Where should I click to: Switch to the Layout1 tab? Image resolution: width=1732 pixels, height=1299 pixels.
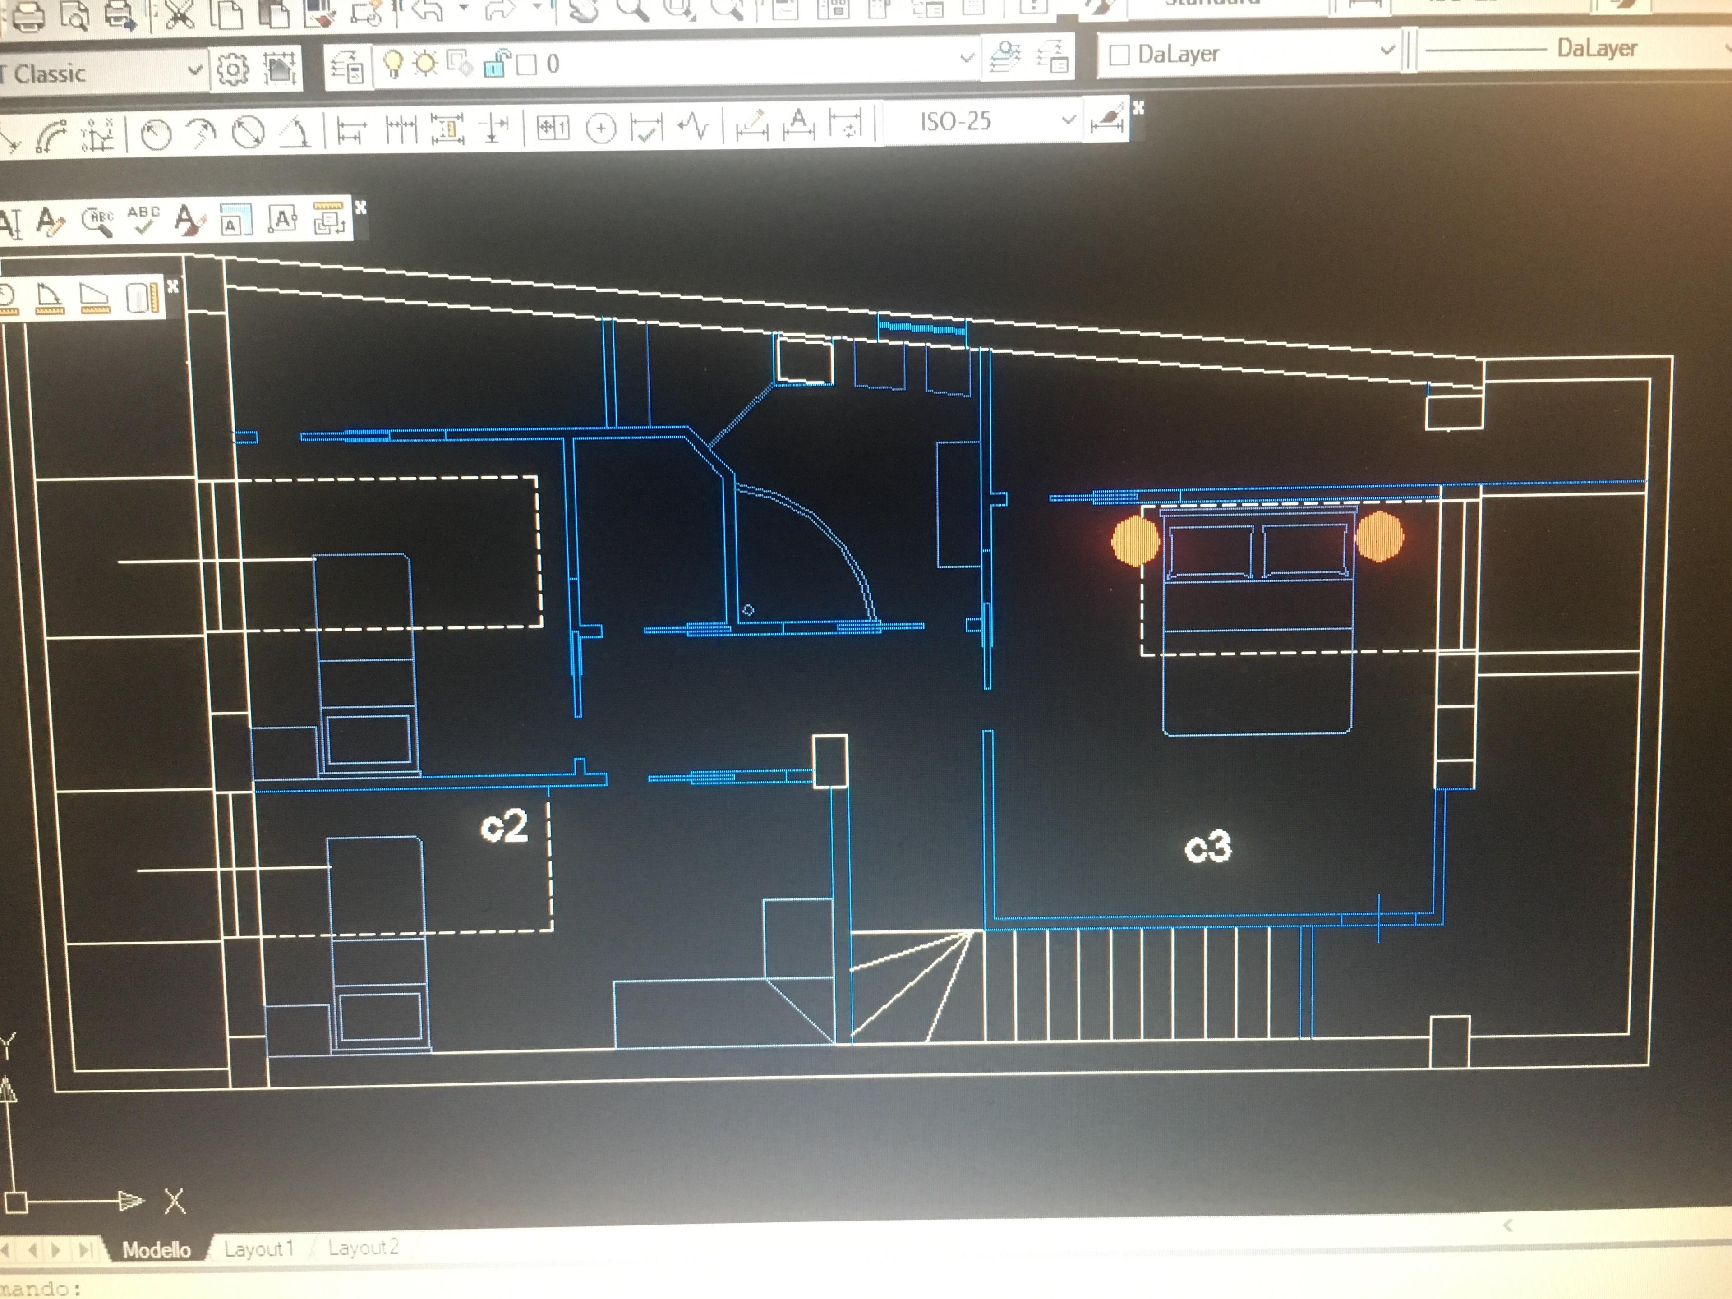258,1248
